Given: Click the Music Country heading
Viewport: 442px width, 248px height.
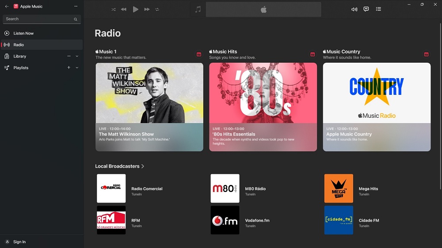Looking at the screenshot, I should tap(342, 52).
